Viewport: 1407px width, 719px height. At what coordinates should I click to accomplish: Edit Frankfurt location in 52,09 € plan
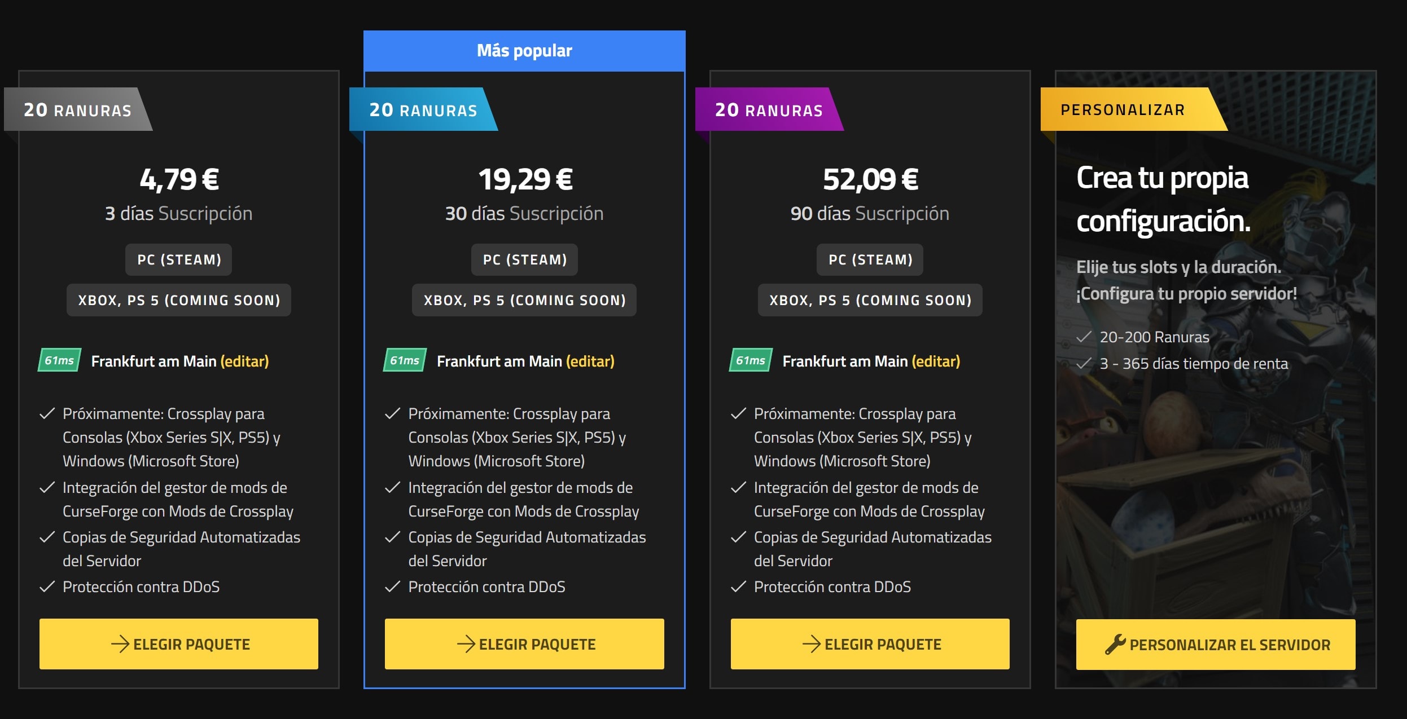coord(936,361)
